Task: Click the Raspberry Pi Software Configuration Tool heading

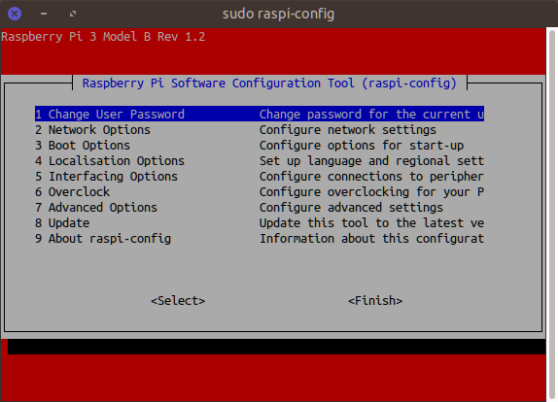Action: (x=269, y=84)
